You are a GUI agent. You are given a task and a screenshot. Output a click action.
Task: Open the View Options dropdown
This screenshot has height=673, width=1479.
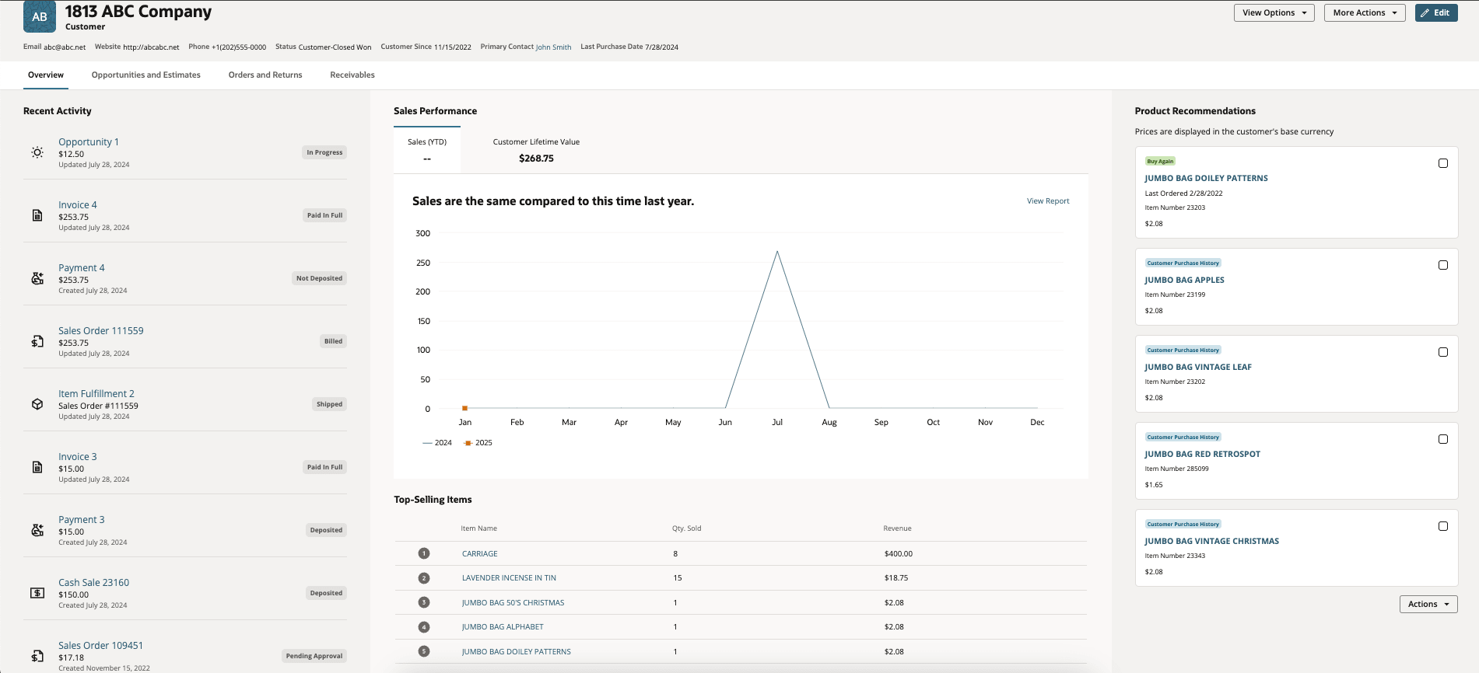pyautogui.click(x=1274, y=12)
